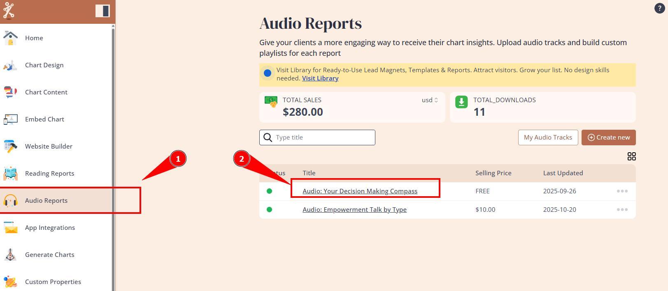Click the App Integrations envelope icon
The width and height of the screenshot is (668, 291).
10,228
